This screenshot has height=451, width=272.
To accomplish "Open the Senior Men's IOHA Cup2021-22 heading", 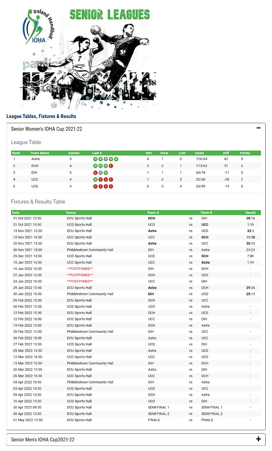I will (x=43, y=440).
